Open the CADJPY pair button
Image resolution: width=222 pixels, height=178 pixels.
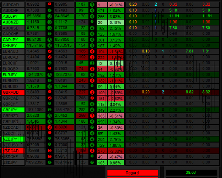click(x=13, y=40)
